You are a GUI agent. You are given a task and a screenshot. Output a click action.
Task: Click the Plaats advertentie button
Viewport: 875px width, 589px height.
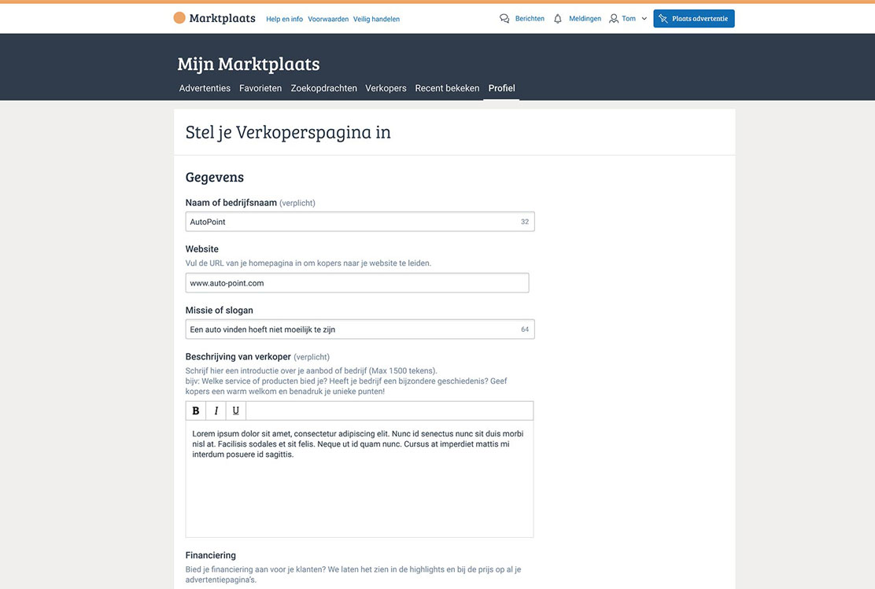click(694, 18)
